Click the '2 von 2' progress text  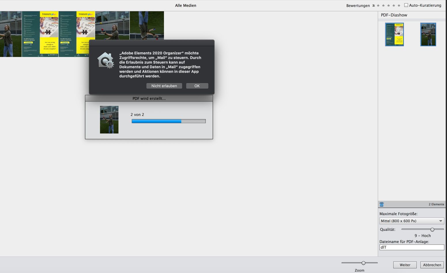click(137, 114)
